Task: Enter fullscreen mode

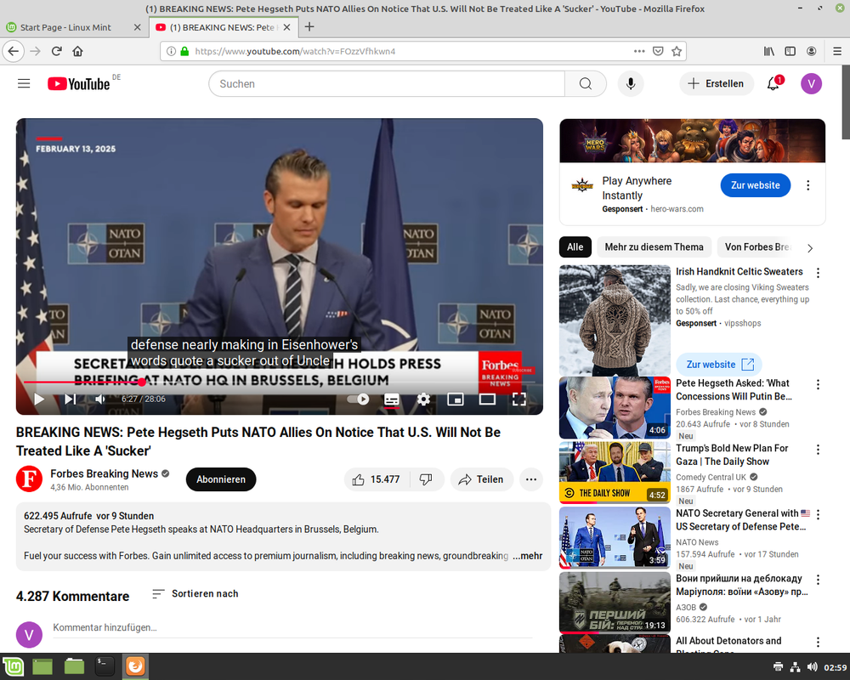Action: pos(519,399)
